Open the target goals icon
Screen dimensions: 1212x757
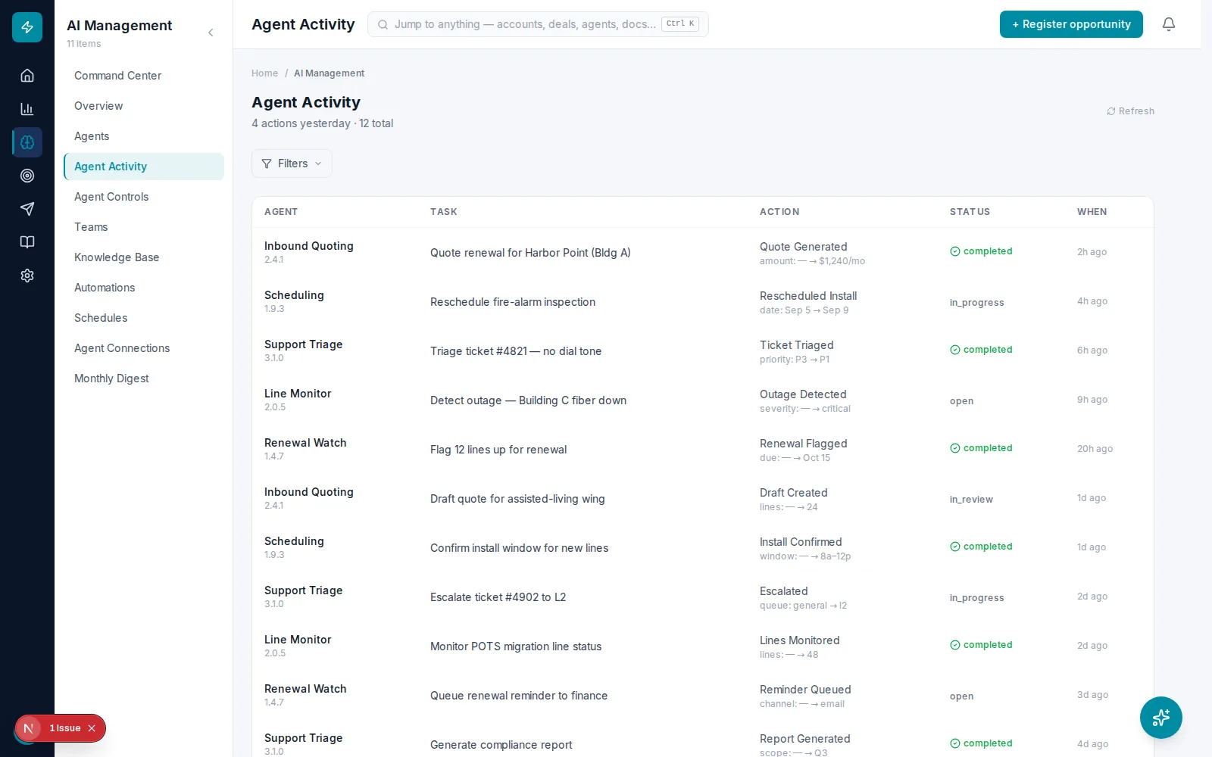27,176
